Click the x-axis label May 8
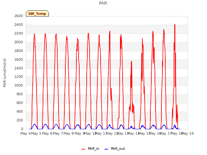Screen dimensions: 207x155 point(69,133)
